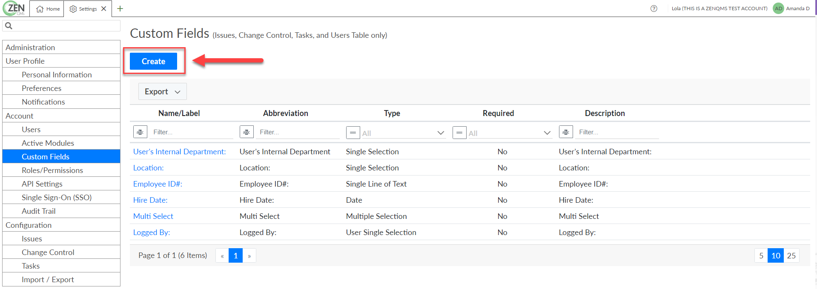Click 'User Single Selection' type cell
Screen dimensions: 817x289
click(x=381, y=232)
